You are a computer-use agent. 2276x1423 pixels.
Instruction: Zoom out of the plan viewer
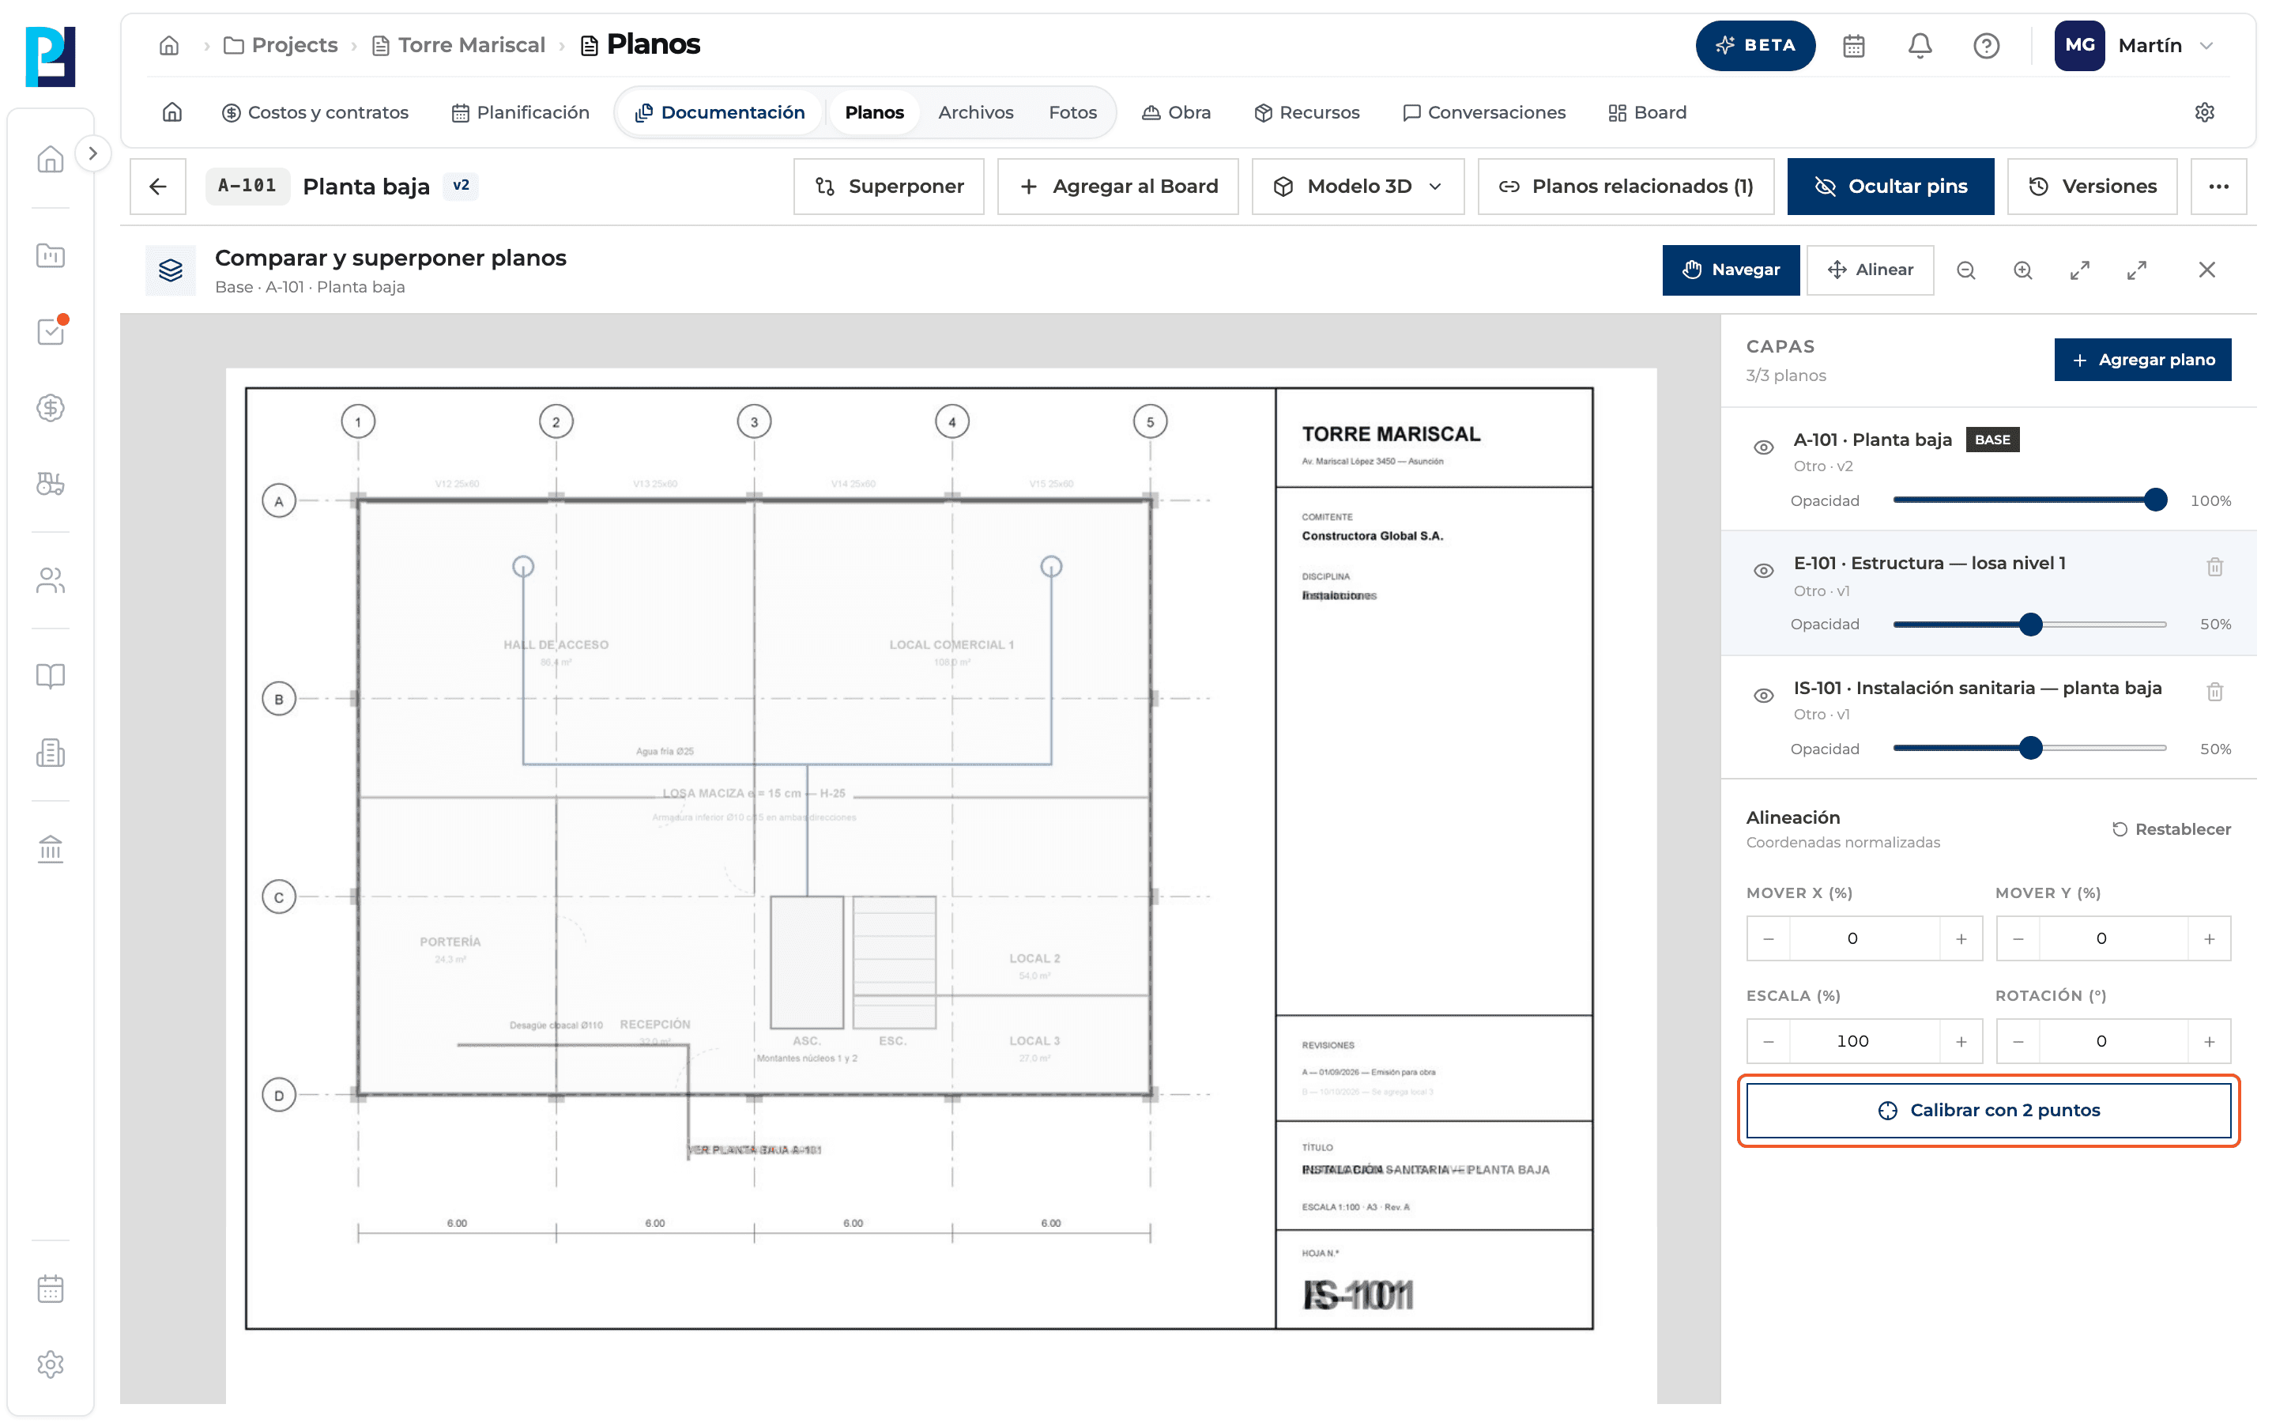tap(1965, 270)
